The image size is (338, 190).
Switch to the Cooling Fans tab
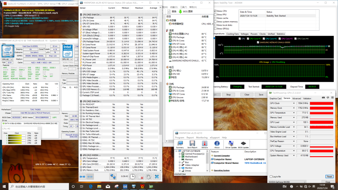233,34
